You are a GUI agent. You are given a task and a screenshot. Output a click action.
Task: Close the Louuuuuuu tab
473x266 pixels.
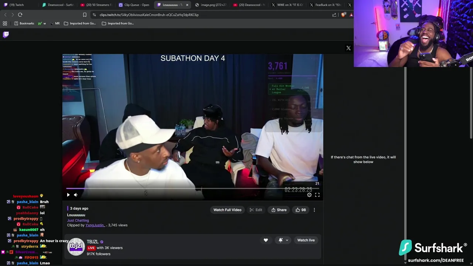(187, 5)
